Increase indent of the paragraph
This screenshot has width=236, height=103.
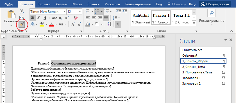[124, 11]
